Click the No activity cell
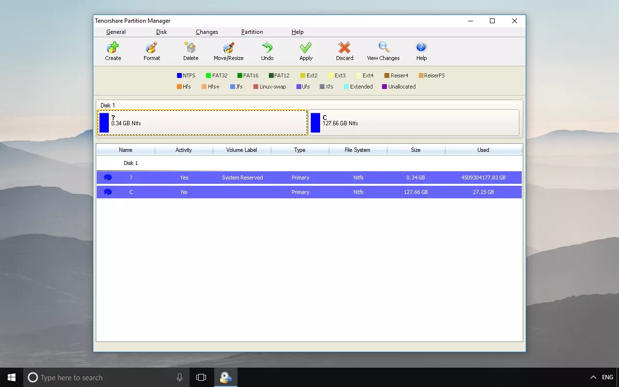The width and height of the screenshot is (619, 387). coord(184,192)
